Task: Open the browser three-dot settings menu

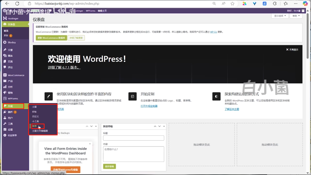Action: tap(296, 4)
